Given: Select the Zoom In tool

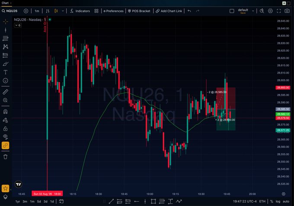Looking at the screenshot, I should point(6,100).
